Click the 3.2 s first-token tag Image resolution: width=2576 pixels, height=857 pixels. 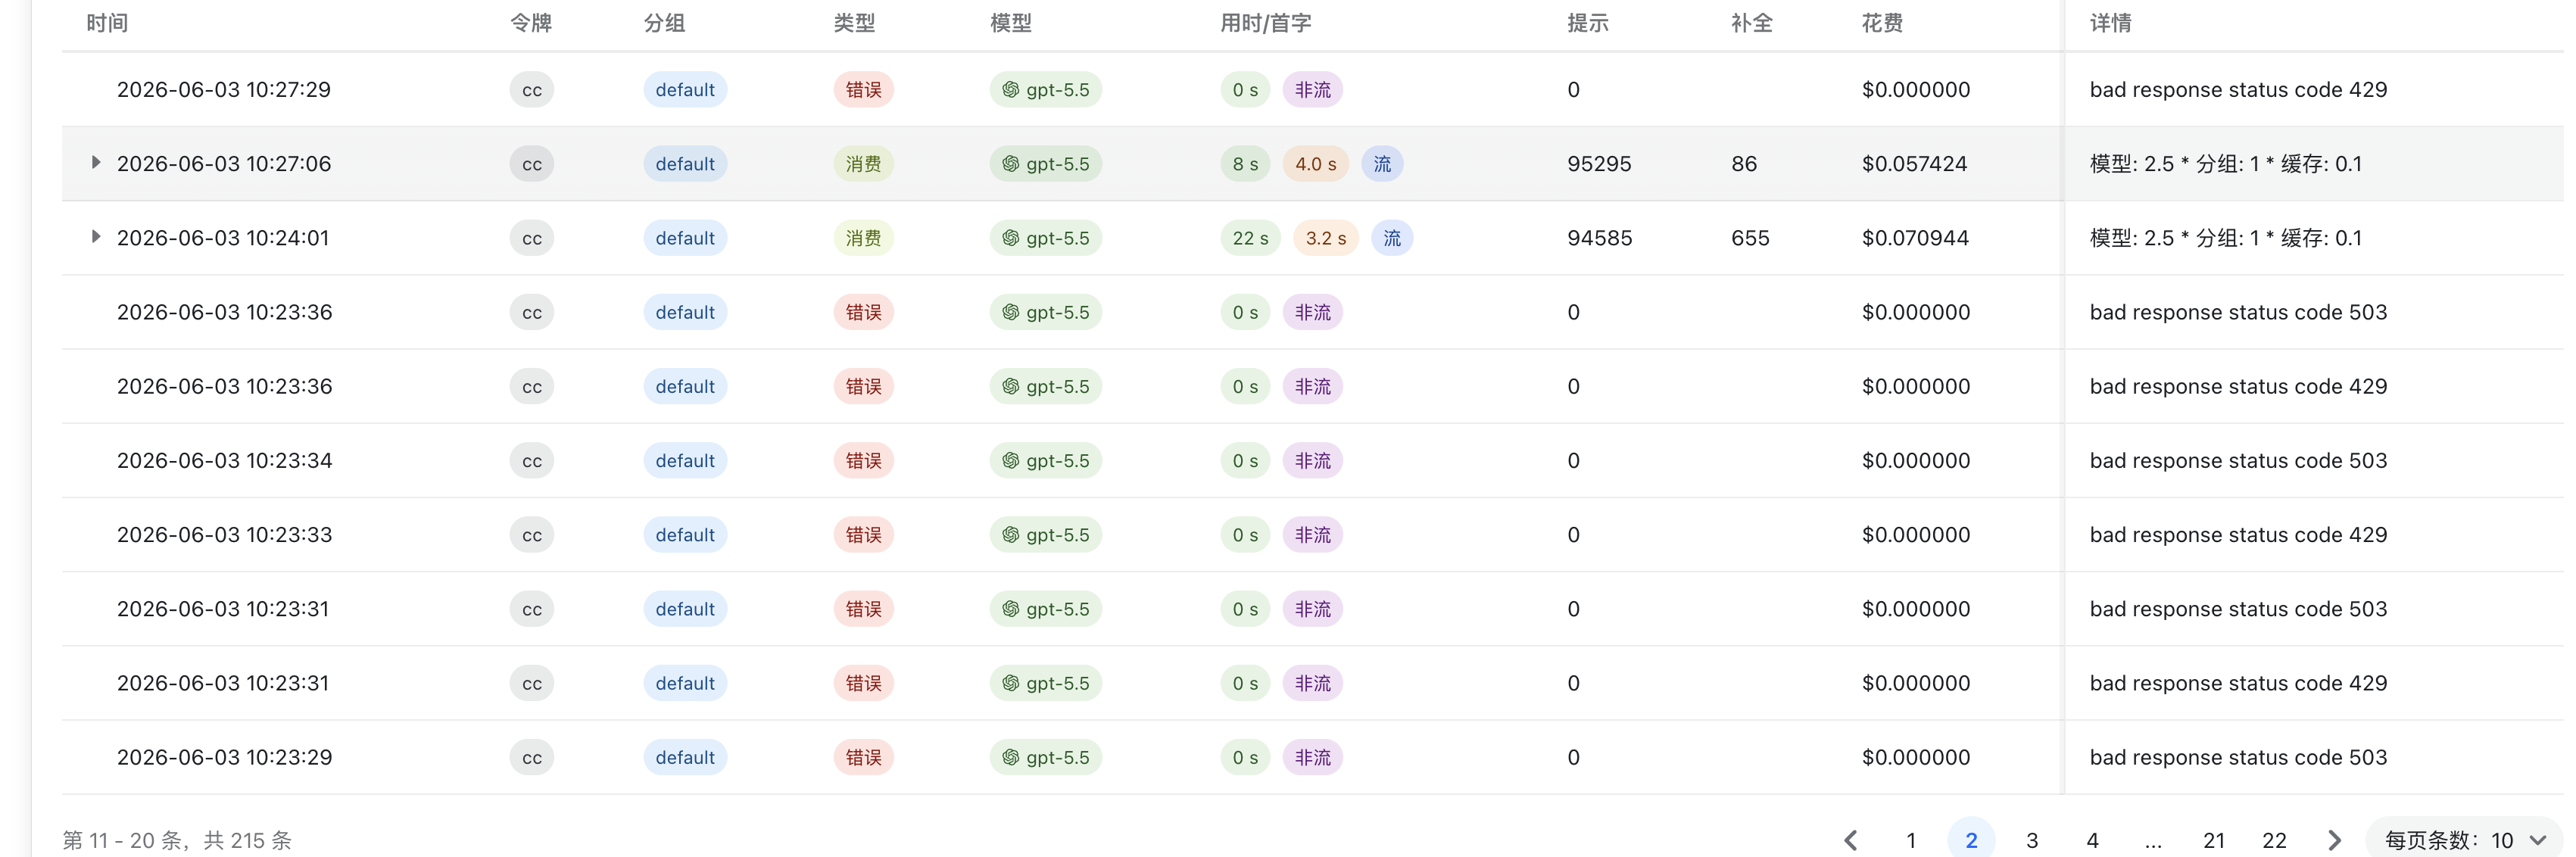pos(1326,238)
